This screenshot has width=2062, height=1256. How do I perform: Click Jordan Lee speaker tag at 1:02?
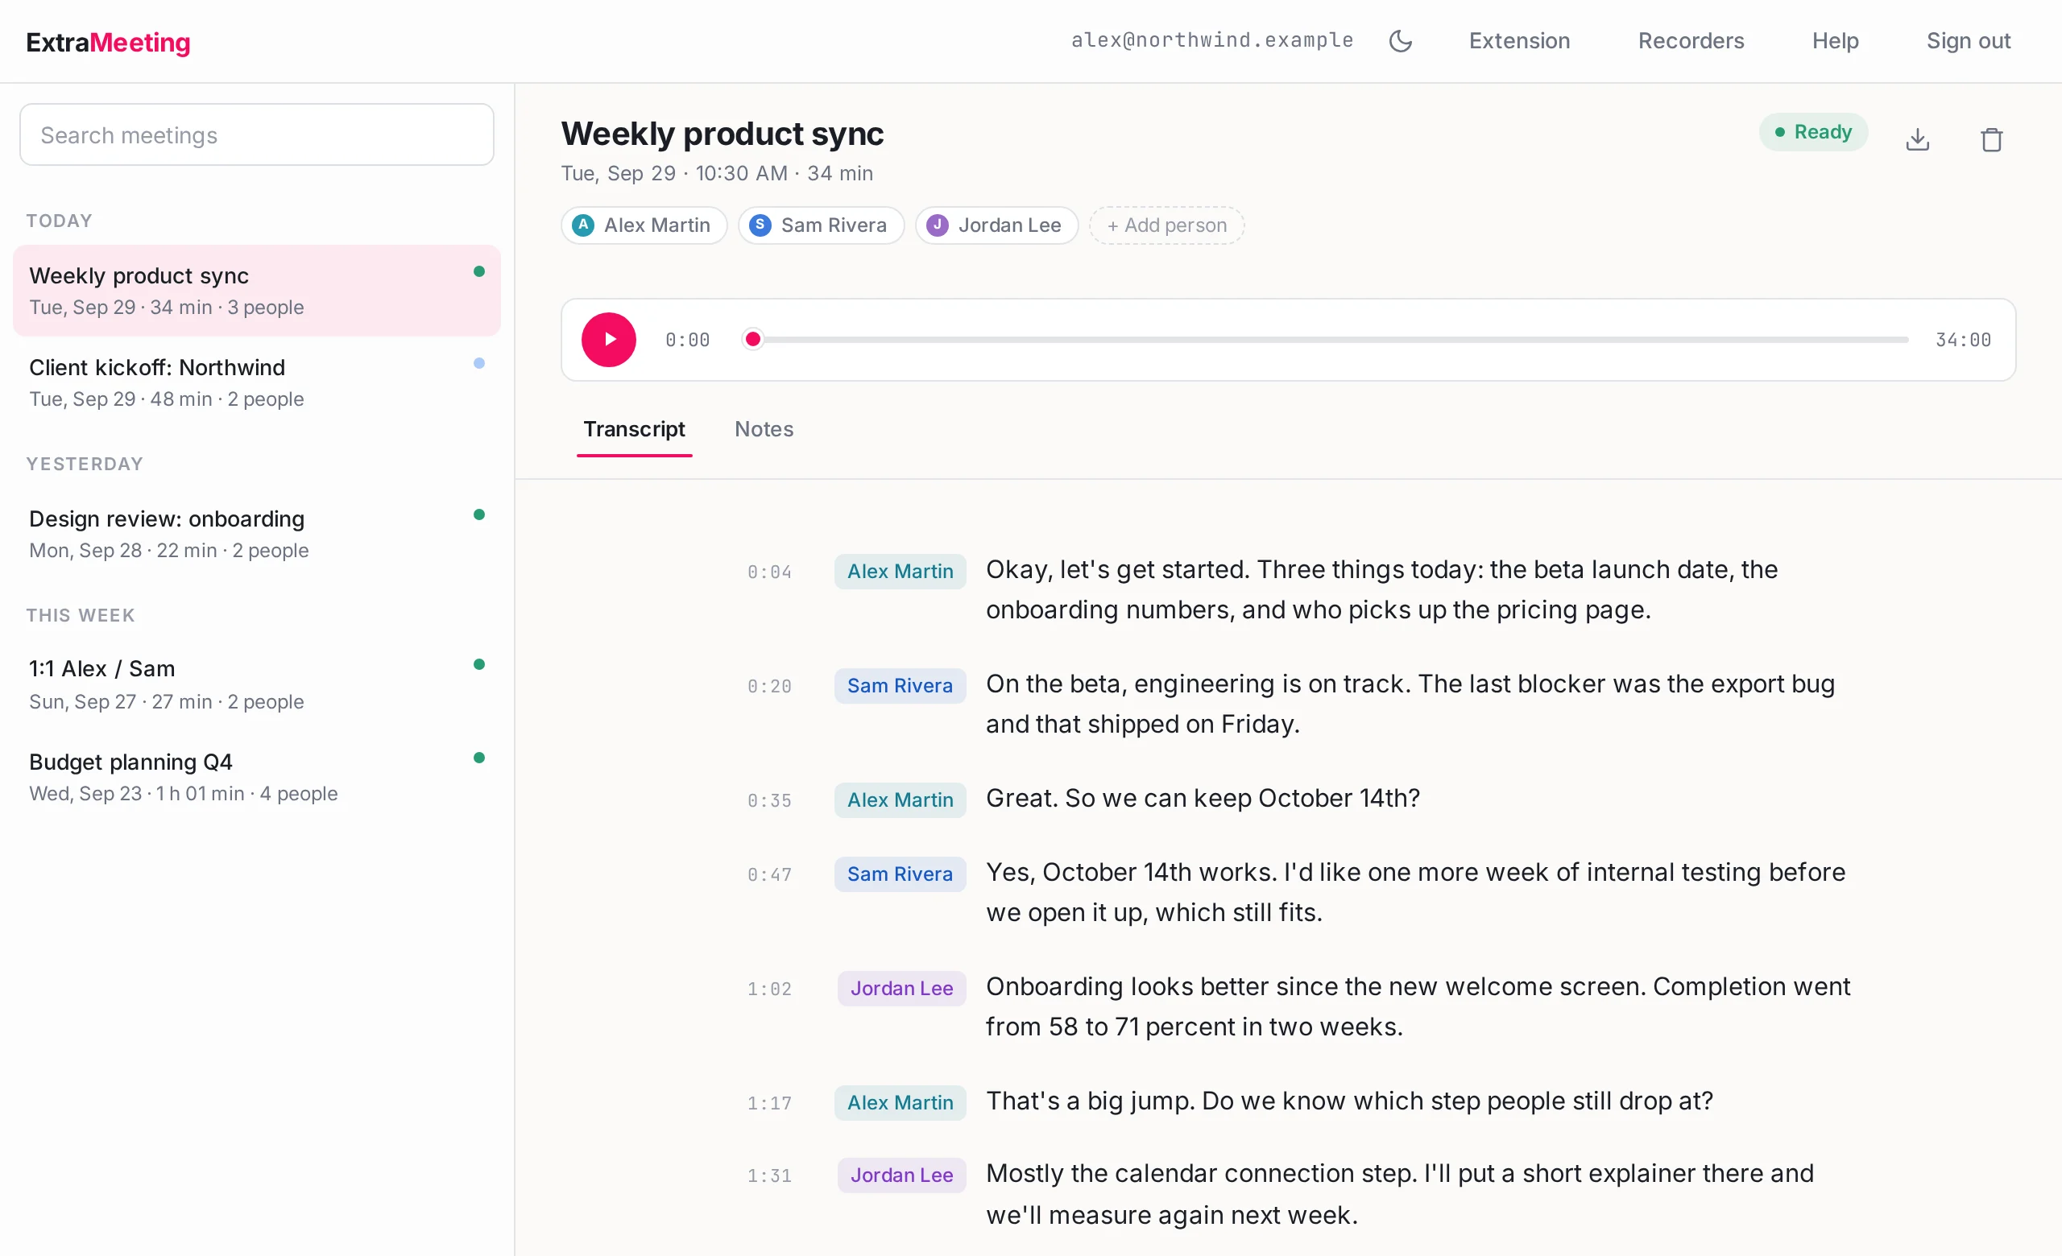(901, 989)
